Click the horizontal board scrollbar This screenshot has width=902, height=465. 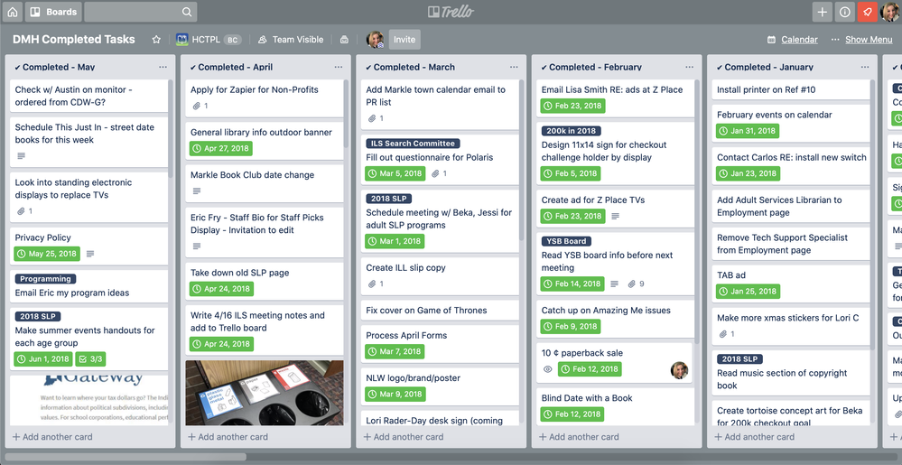(x=126, y=457)
